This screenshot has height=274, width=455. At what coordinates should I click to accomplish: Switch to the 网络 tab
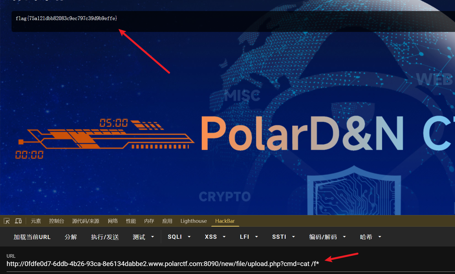113,221
